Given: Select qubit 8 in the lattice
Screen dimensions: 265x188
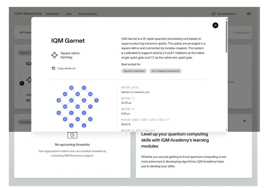Looking at the screenshot, I should [65, 119].
